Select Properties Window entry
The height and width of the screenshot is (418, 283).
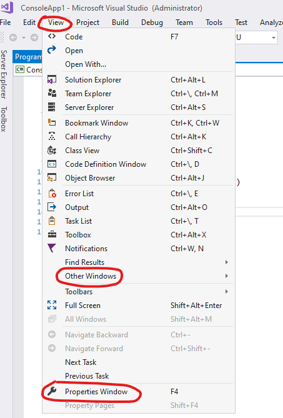(x=139, y=391)
